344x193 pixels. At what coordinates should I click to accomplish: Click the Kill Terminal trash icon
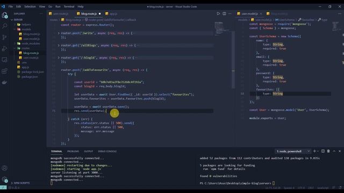pyautogui.click(x=328, y=151)
